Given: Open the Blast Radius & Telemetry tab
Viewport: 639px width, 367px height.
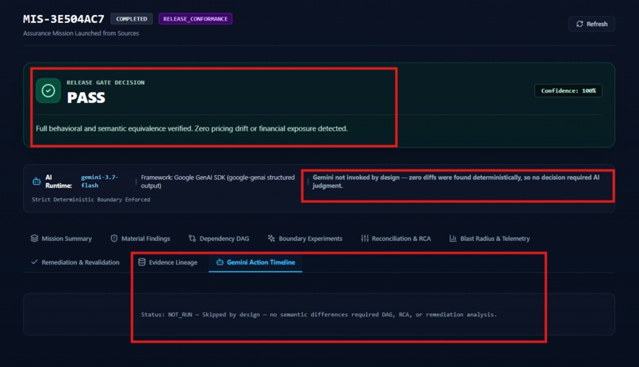Looking at the screenshot, I should point(489,239).
